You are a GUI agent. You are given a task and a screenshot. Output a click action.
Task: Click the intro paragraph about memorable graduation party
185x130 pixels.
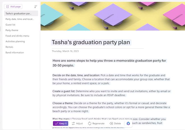(x=109, y=63)
